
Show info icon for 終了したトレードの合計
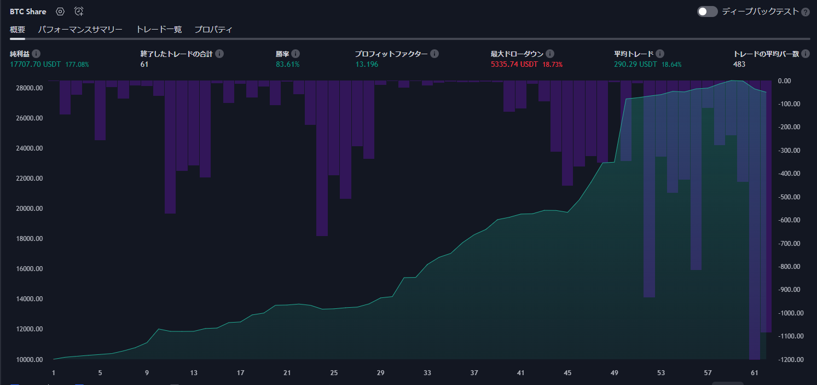pos(219,54)
